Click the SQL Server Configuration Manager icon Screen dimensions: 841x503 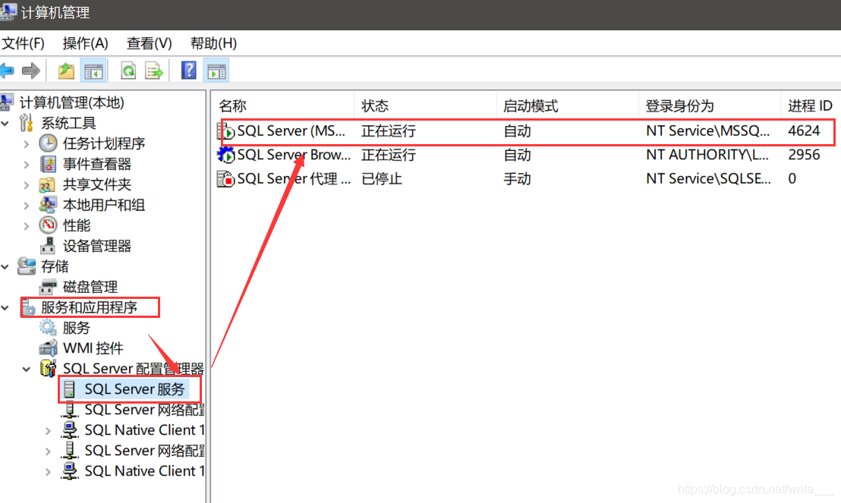pyautogui.click(x=48, y=369)
